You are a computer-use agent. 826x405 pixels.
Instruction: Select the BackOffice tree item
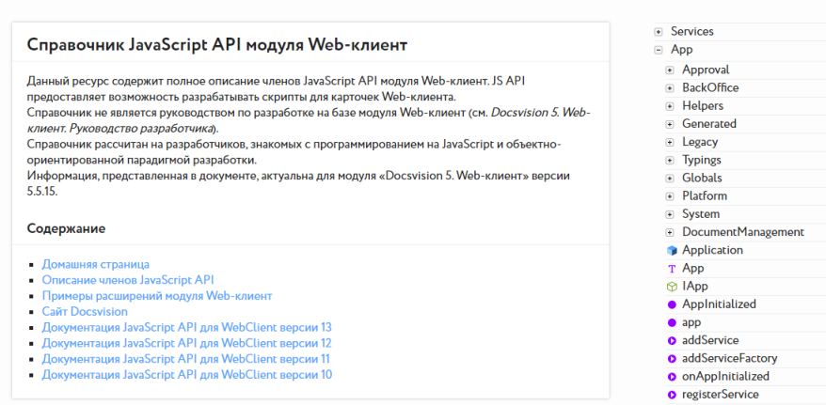(x=710, y=87)
